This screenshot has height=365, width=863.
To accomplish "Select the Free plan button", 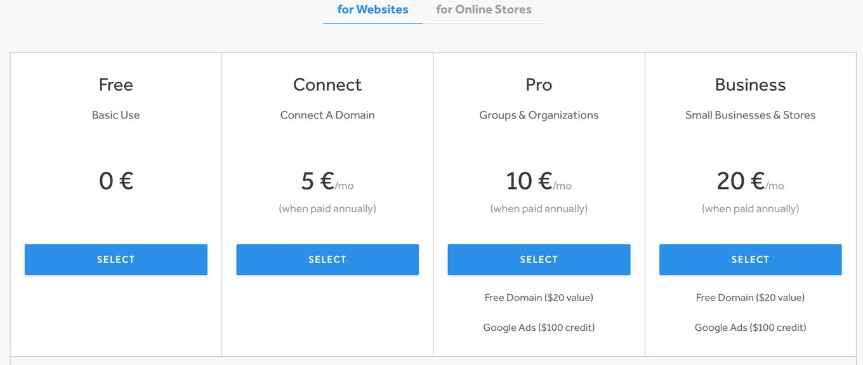I will [x=116, y=260].
